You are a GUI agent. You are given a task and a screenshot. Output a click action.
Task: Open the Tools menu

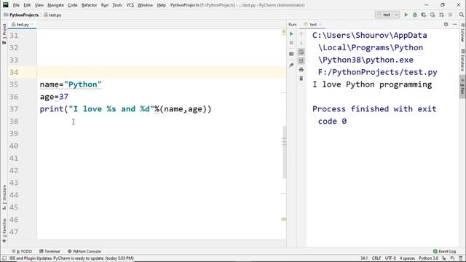117,5
